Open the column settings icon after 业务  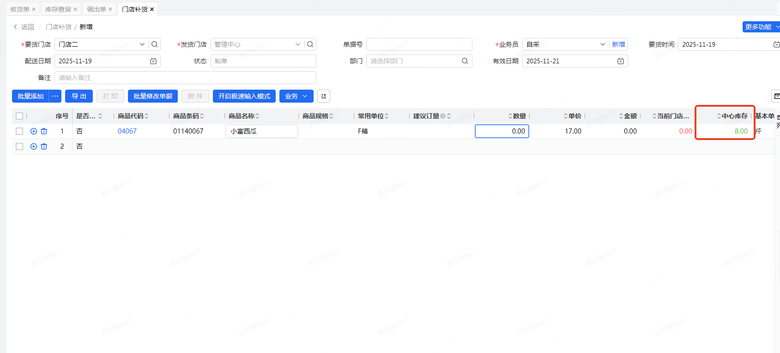324,96
